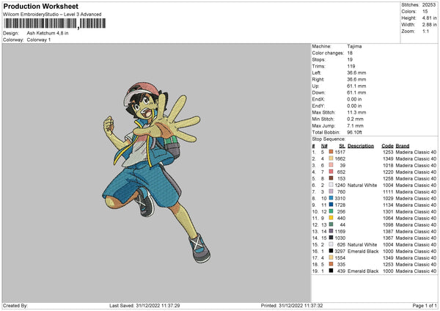The width and height of the screenshot is (440, 311).
Task: Click the orange swatch in stop row 1
Action: tap(331, 152)
